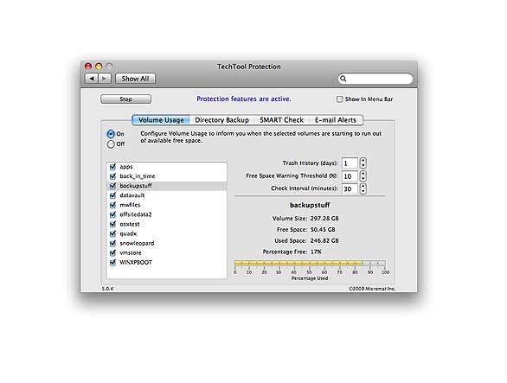Image resolution: width=507 pixels, height=383 pixels.
Task: Toggle the mwfiles volume checkbox
Action: 112,205
